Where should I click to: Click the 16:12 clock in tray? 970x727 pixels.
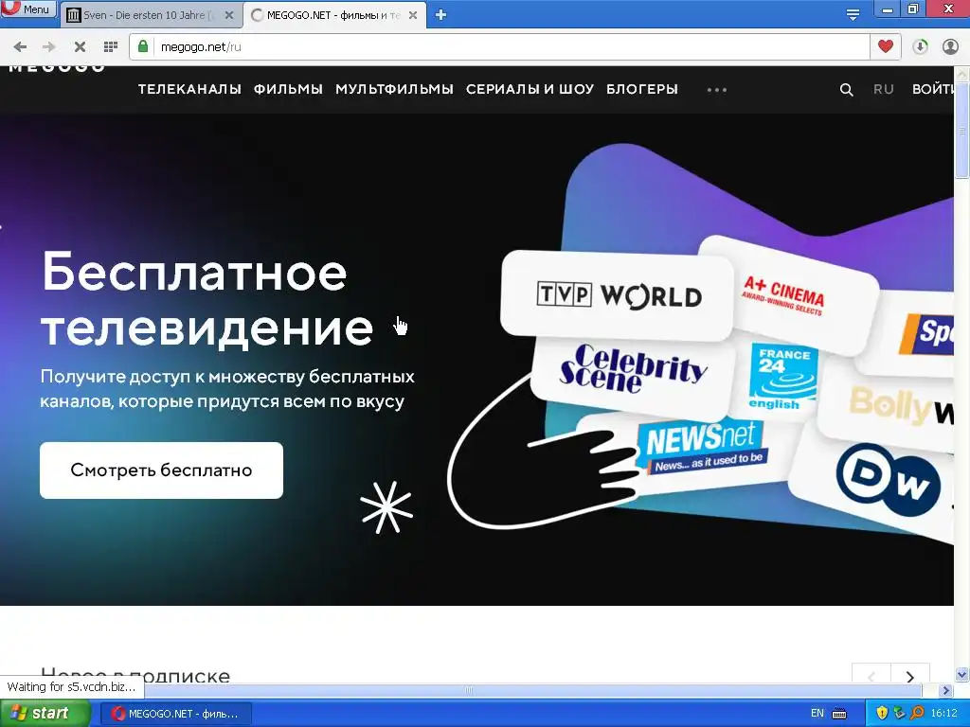pos(944,714)
